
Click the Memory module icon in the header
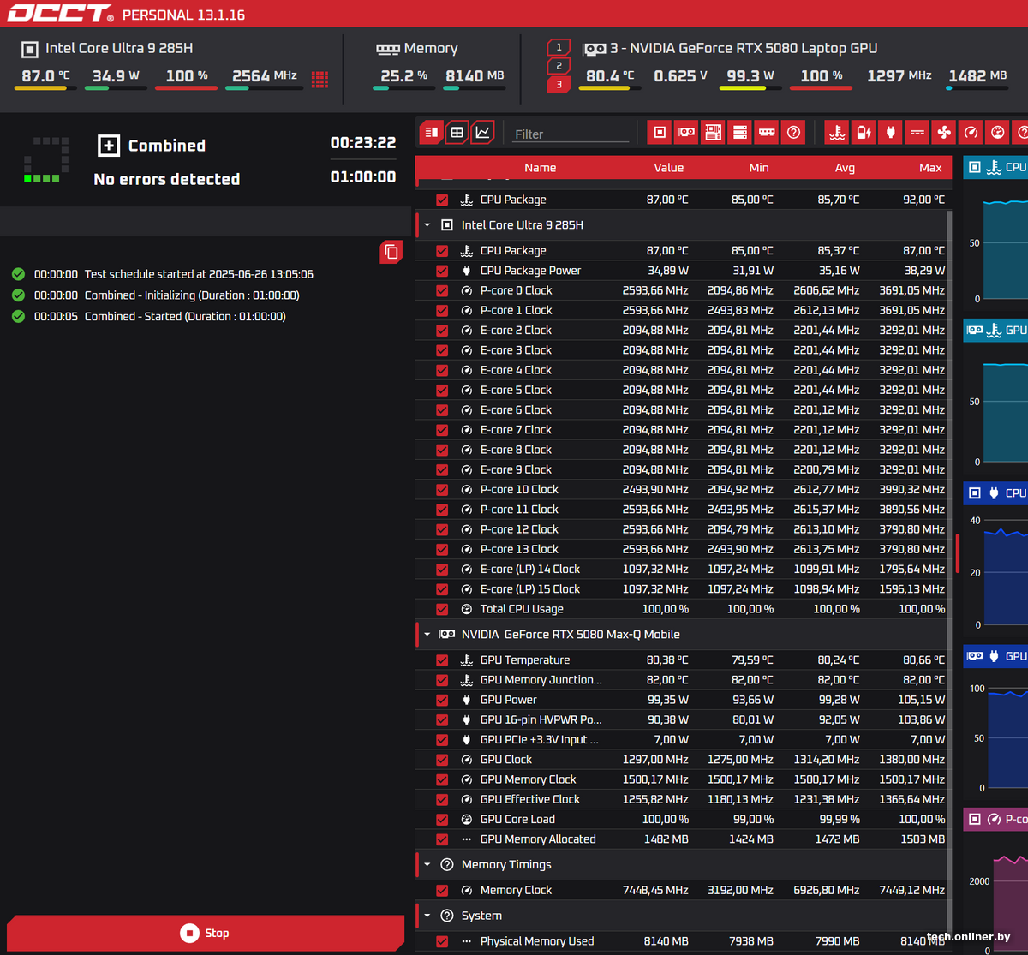click(388, 49)
